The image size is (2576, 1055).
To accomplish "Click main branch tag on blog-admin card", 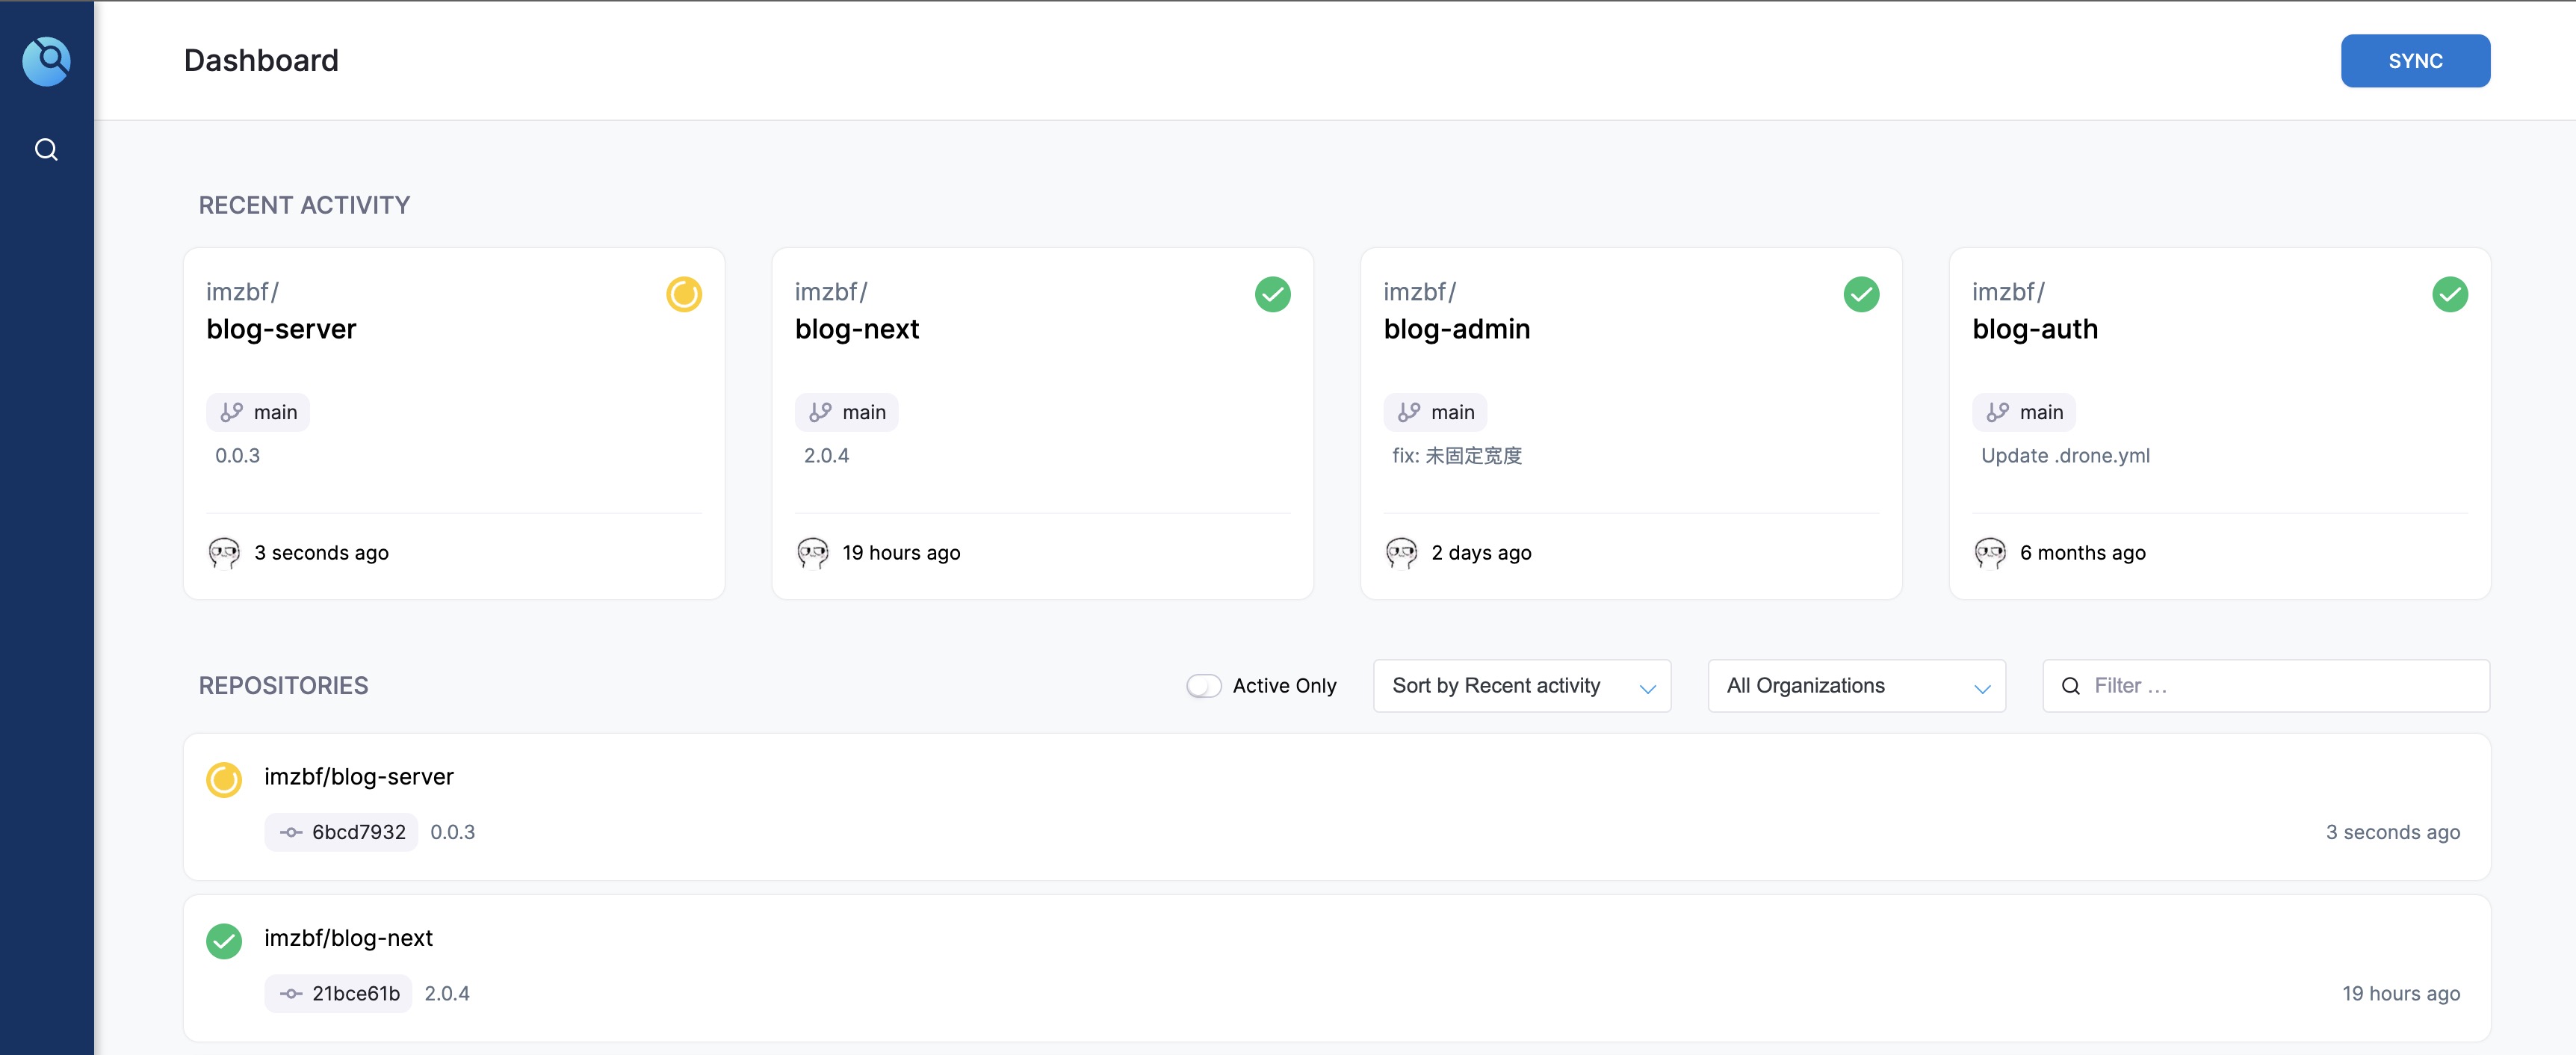I will 1435,412.
